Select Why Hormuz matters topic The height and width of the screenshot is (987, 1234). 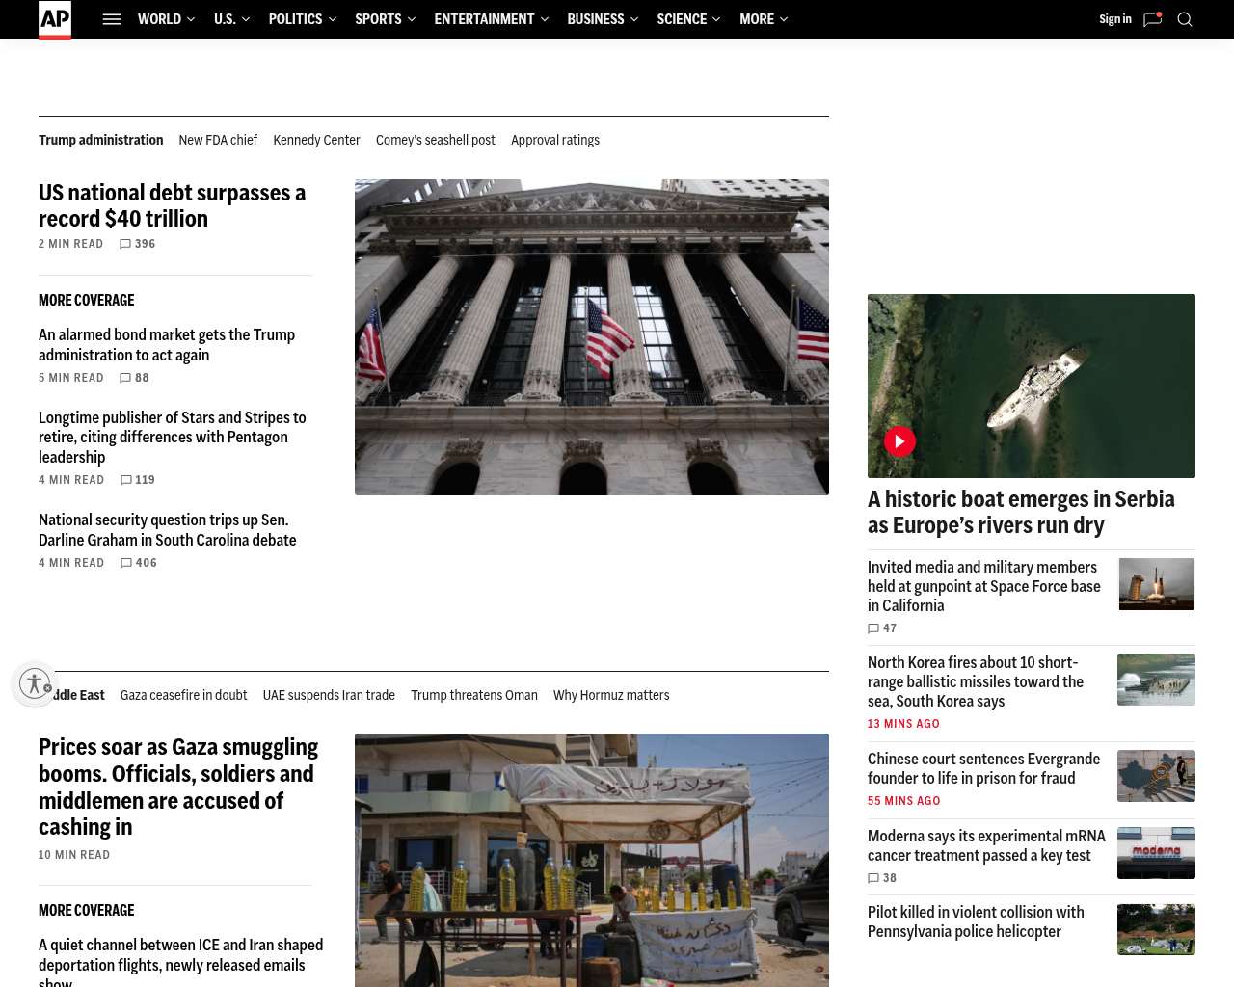coord(611,695)
